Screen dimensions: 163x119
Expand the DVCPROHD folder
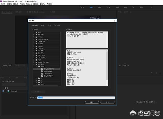pyautogui.click(x=34, y=57)
